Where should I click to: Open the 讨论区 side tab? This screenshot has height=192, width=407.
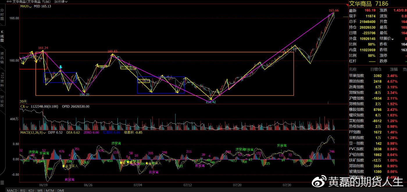(x=2, y=101)
